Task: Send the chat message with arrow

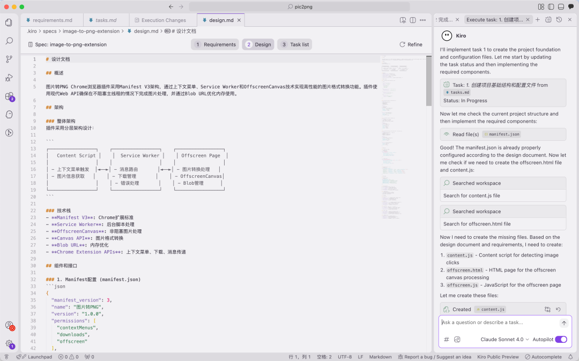Action: pyautogui.click(x=564, y=323)
